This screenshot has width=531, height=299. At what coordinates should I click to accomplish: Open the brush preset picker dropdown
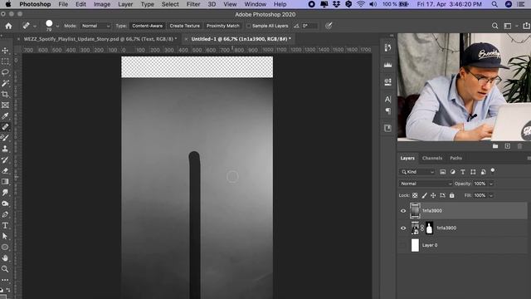pos(57,26)
